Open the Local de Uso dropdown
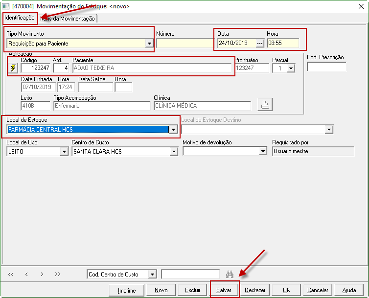This screenshot has width=369, height=298. [64, 151]
